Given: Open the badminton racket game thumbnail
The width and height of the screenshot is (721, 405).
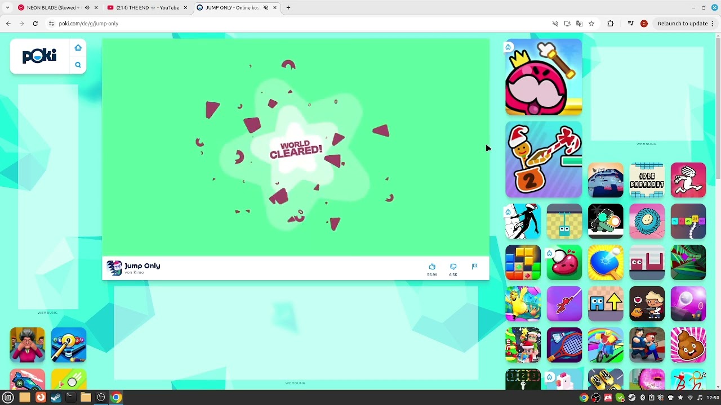Looking at the screenshot, I should (564, 345).
